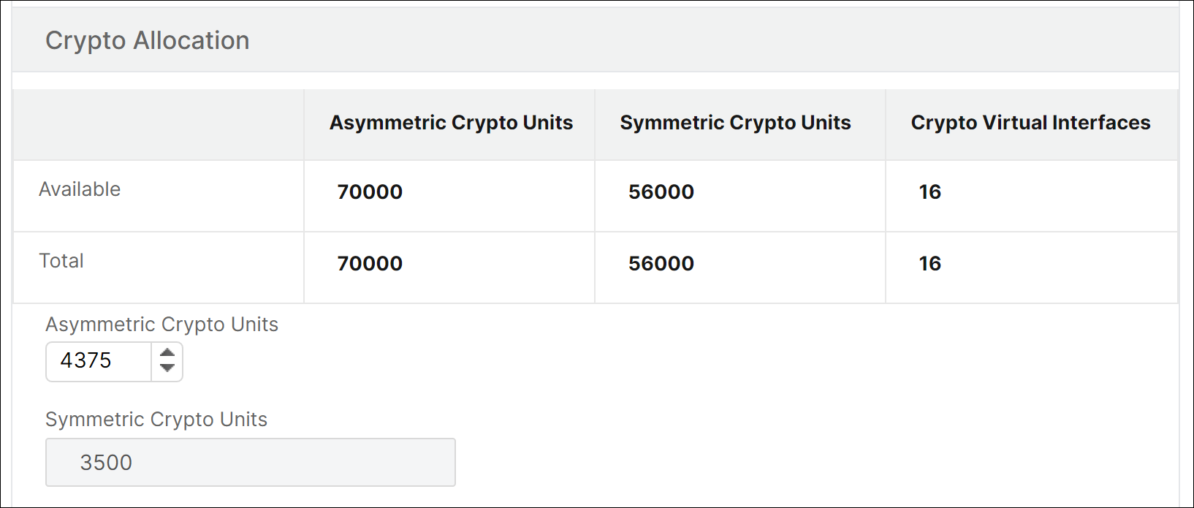The height and width of the screenshot is (508, 1194).
Task: Click the Asymmetric Crypto Units label above the stepper
Action: pos(161,325)
